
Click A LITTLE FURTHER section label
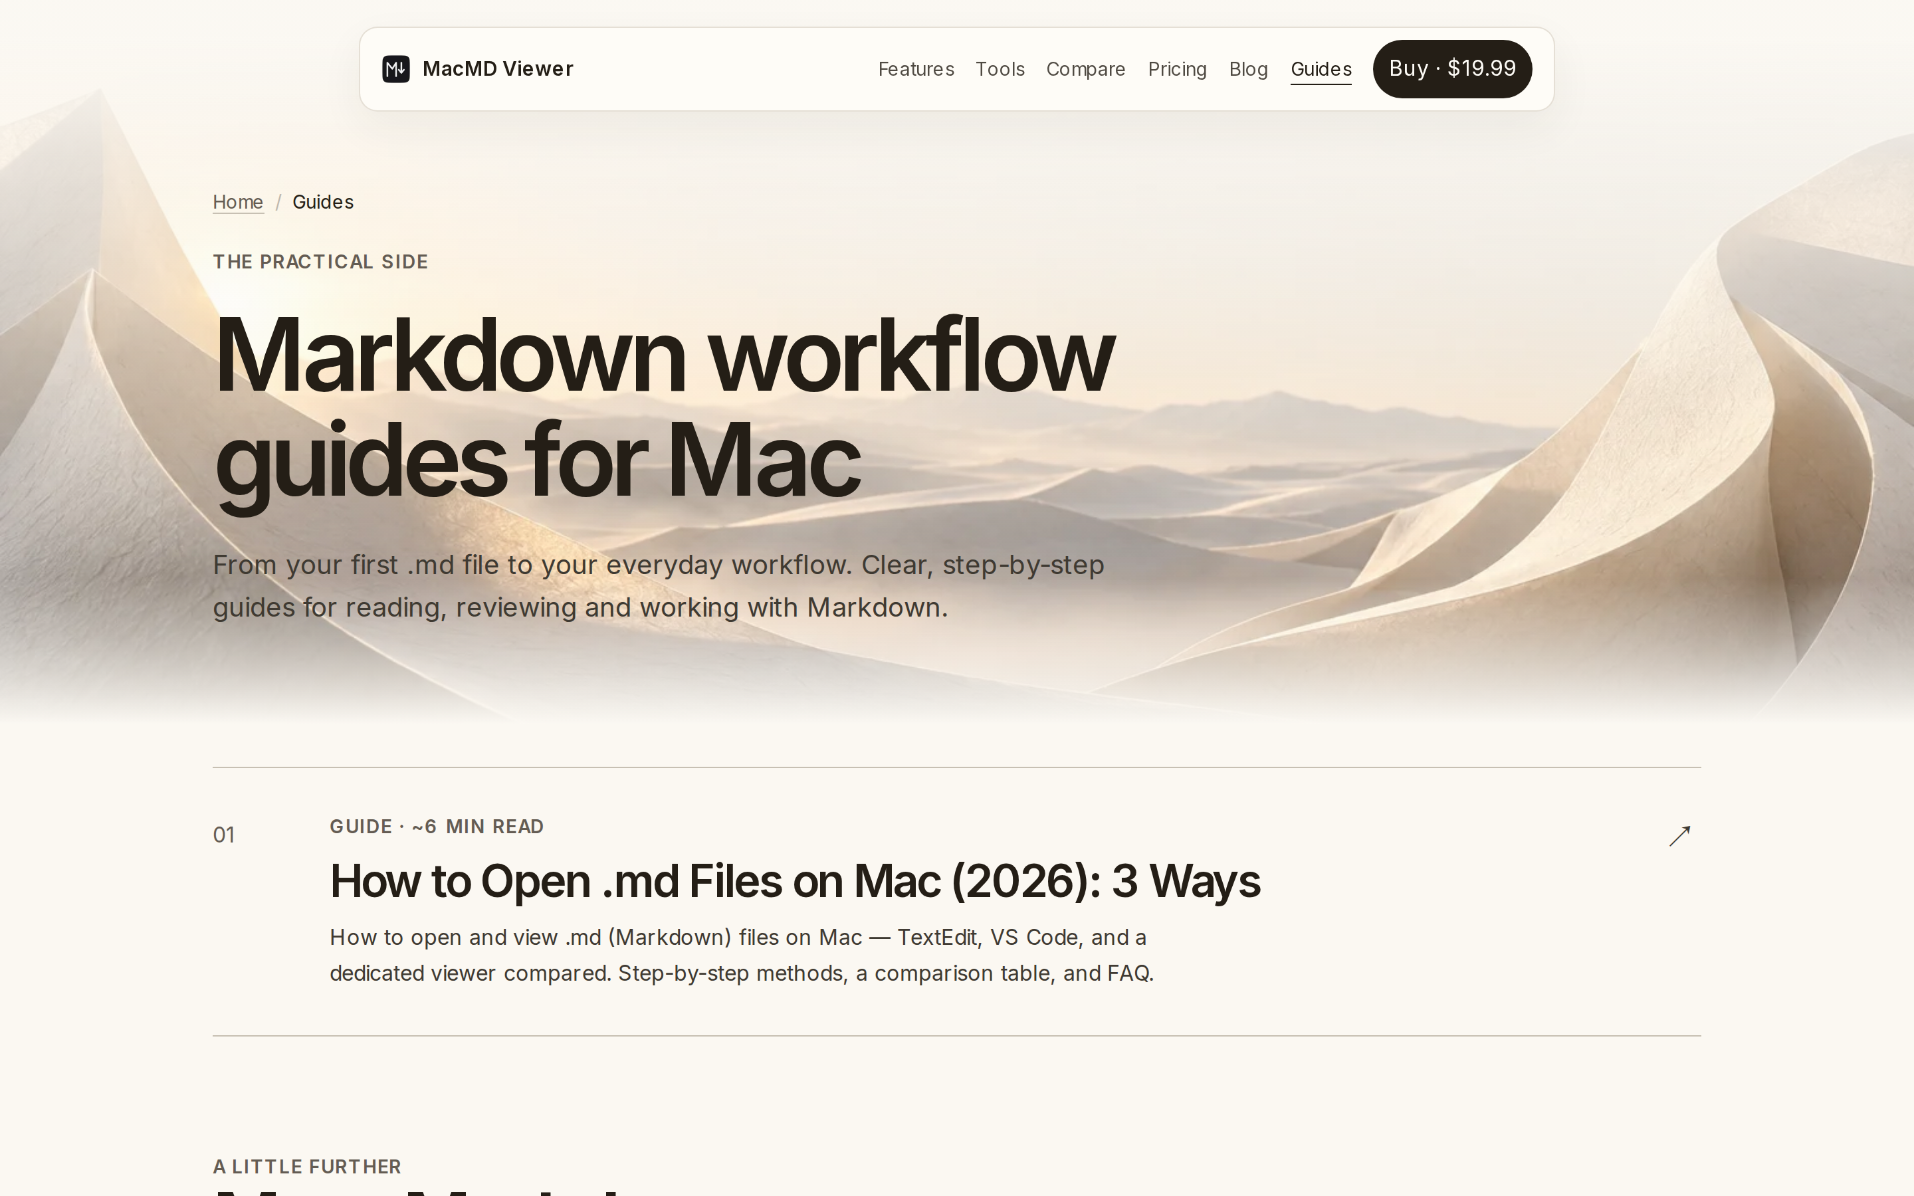(307, 1167)
